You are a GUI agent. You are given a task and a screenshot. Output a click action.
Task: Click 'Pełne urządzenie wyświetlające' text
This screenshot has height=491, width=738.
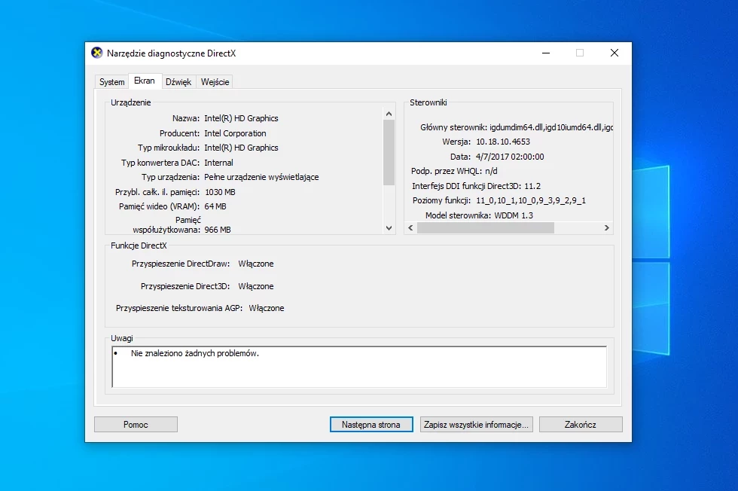261,177
